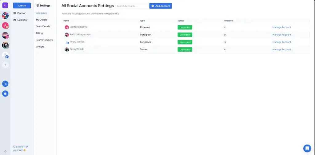315x155 pixels.
Task: Click the Name column header
Action: [66, 21]
